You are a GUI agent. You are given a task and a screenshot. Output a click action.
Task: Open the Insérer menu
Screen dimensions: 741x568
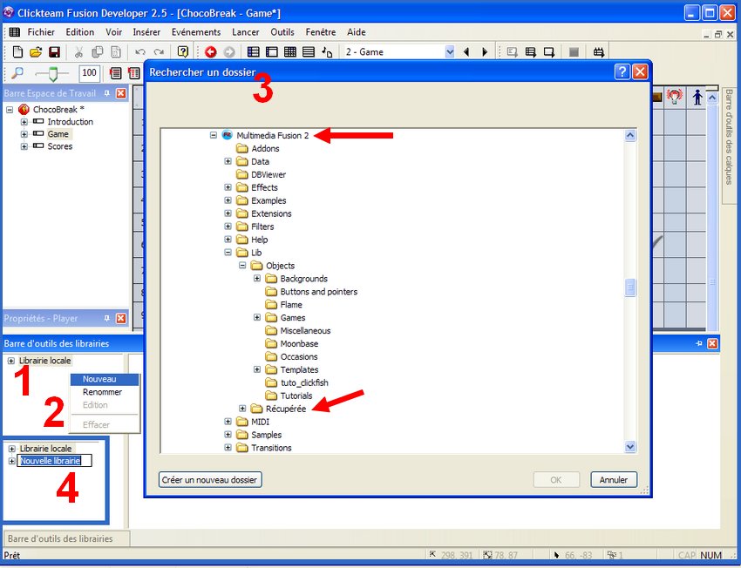(x=146, y=32)
